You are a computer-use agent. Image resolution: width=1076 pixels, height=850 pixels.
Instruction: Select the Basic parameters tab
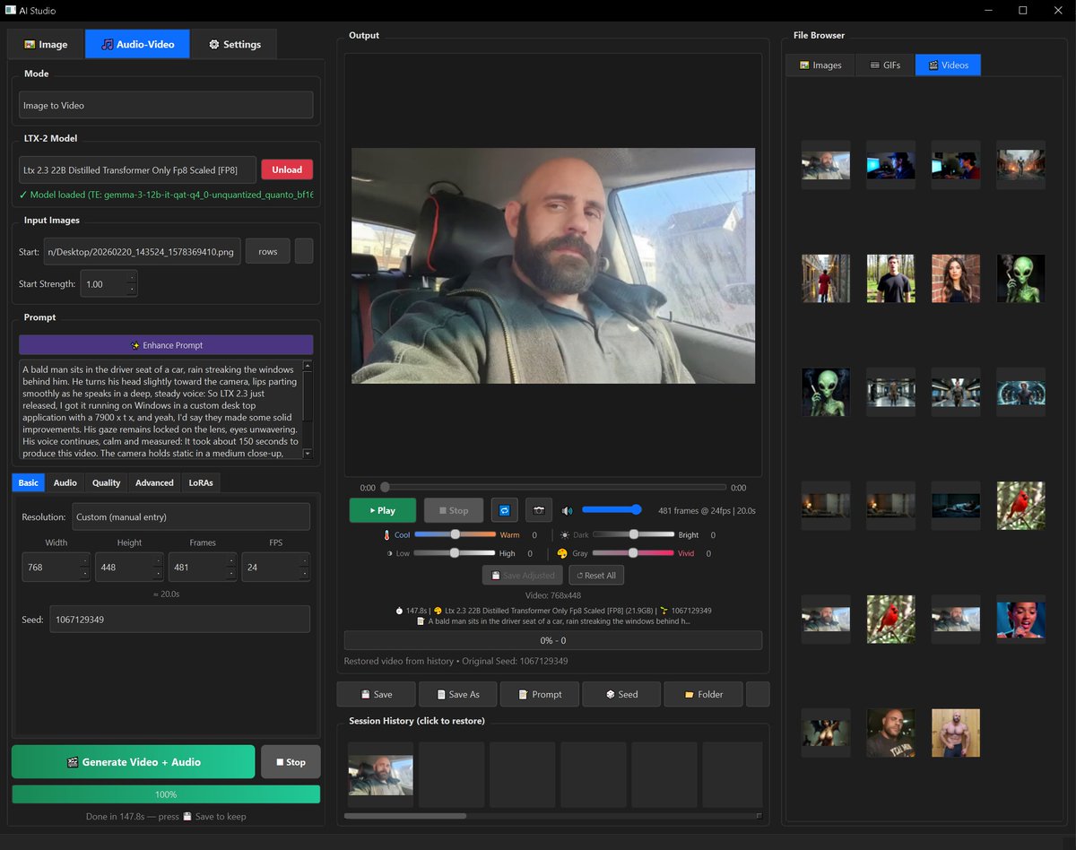click(x=29, y=482)
